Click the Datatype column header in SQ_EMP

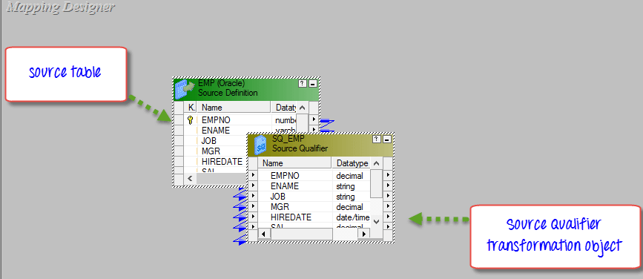(351, 163)
